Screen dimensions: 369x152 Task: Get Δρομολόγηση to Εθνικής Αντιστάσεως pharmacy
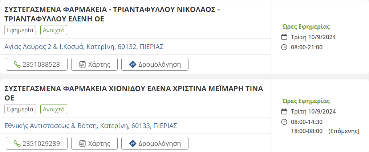pos(155,143)
